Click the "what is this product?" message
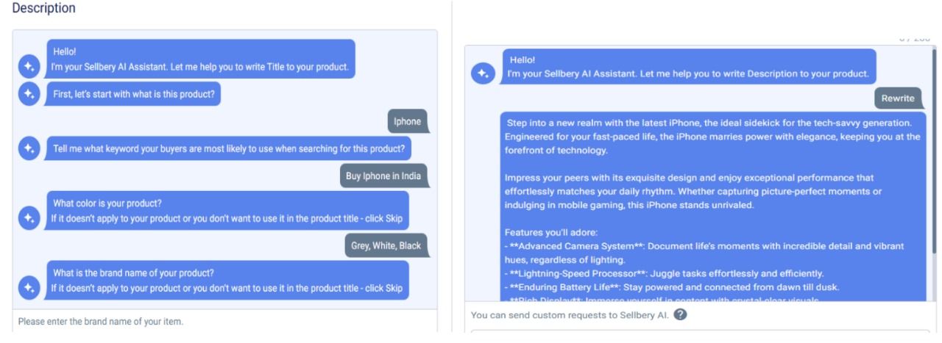The image size is (942, 343). pos(134,94)
